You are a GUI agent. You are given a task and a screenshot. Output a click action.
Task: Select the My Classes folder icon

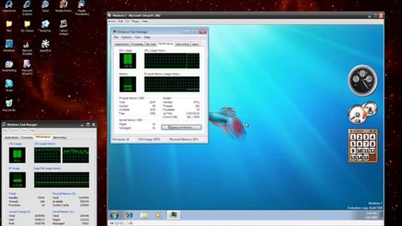27,26
